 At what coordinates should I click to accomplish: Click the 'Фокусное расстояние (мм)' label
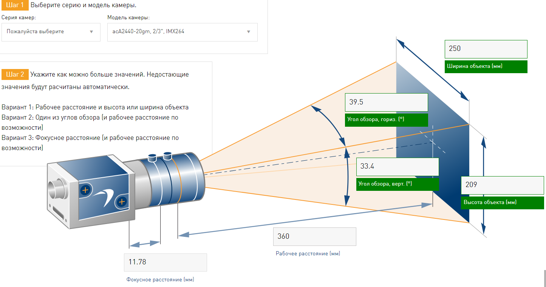point(160,280)
